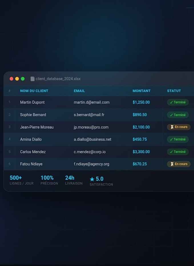Viewport: 194px width, 266px height.
Task: Click the STATUT column header
Action: tap(174, 91)
